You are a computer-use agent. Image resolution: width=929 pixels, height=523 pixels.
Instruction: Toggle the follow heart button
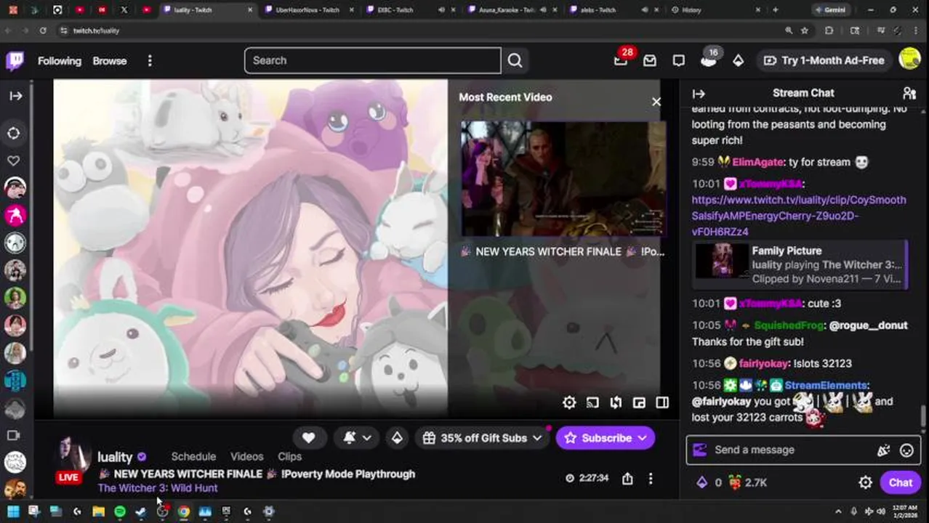[x=308, y=438]
